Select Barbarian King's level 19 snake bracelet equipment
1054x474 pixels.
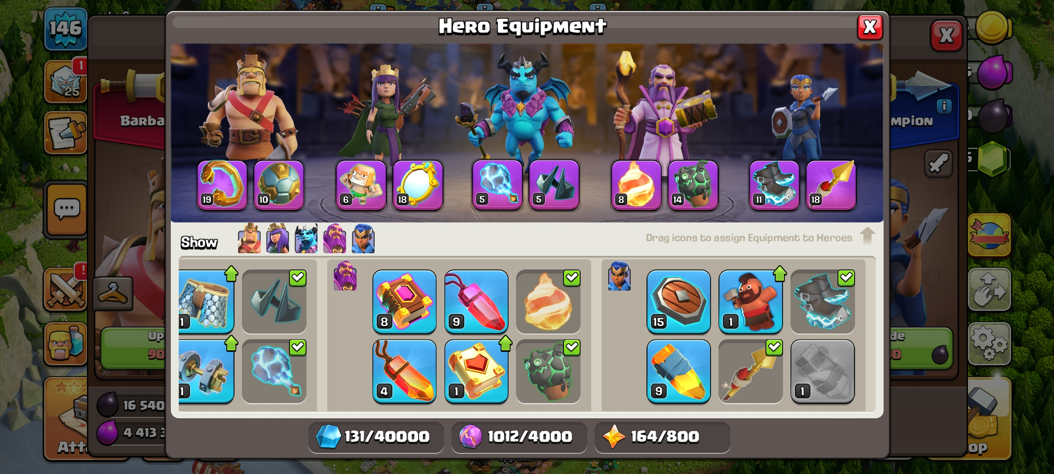(222, 185)
